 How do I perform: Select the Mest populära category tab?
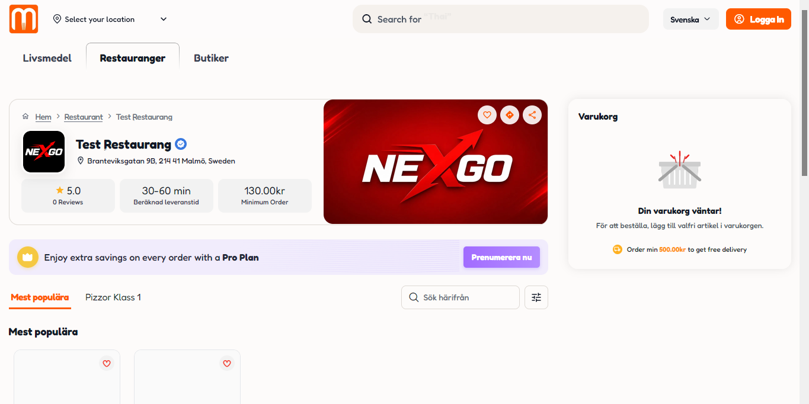pyautogui.click(x=40, y=297)
